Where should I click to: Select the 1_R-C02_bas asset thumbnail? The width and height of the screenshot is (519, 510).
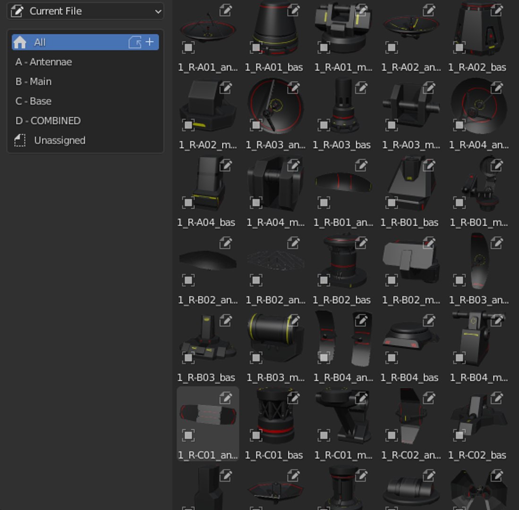(x=478, y=416)
